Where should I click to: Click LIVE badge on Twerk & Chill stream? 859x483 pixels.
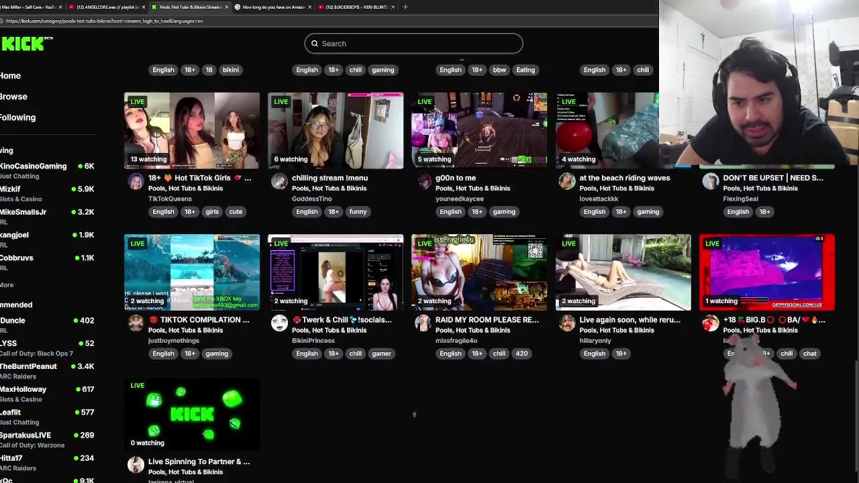pos(281,244)
